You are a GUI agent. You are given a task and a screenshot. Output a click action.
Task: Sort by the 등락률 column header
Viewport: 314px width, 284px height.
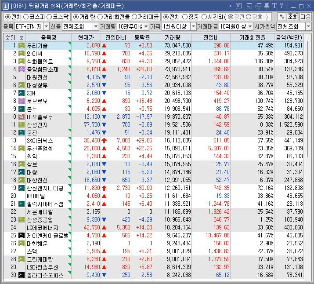(x=142, y=37)
